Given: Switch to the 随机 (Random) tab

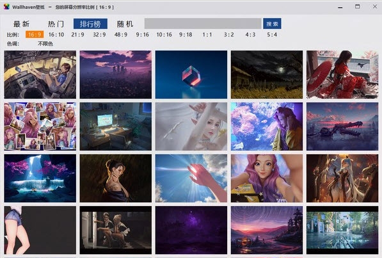Looking at the screenshot, I should pyautogui.click(x=125, y=24).
